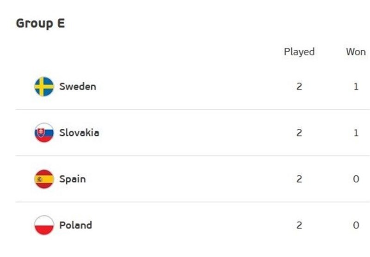Screen dimensions: 370x257
Task: Click Slovakia's Won value
Action: 356,133
